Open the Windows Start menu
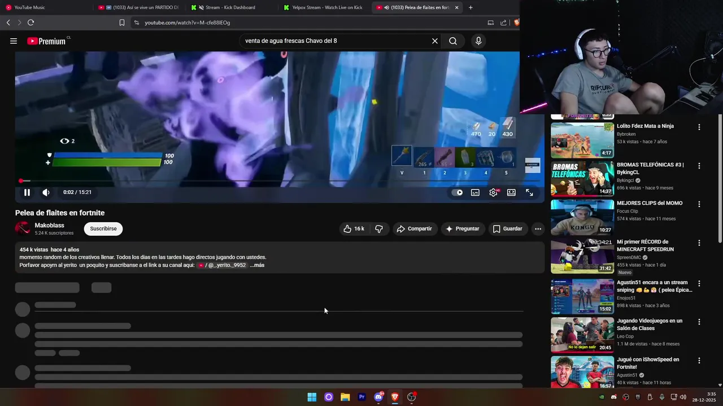 click(312, 397)
